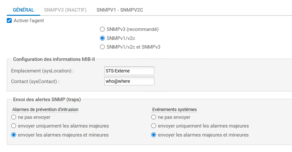This screenshot has height=152, width=292.
Task: Choose major alarms only for Evénements systèmes
Action: [153, 126]
